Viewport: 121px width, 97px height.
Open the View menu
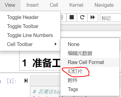click(x=10, y=5)
